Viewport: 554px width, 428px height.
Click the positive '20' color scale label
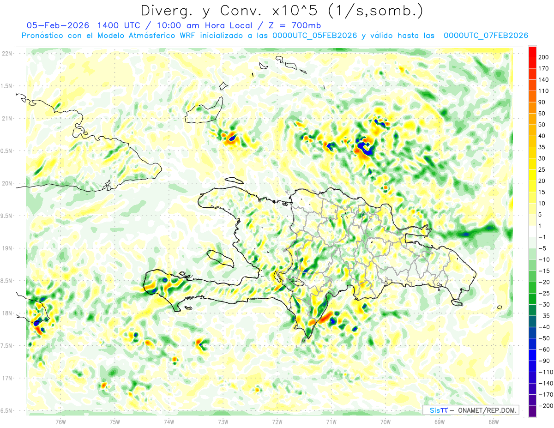pyautogui.click(x=542, y=181)
